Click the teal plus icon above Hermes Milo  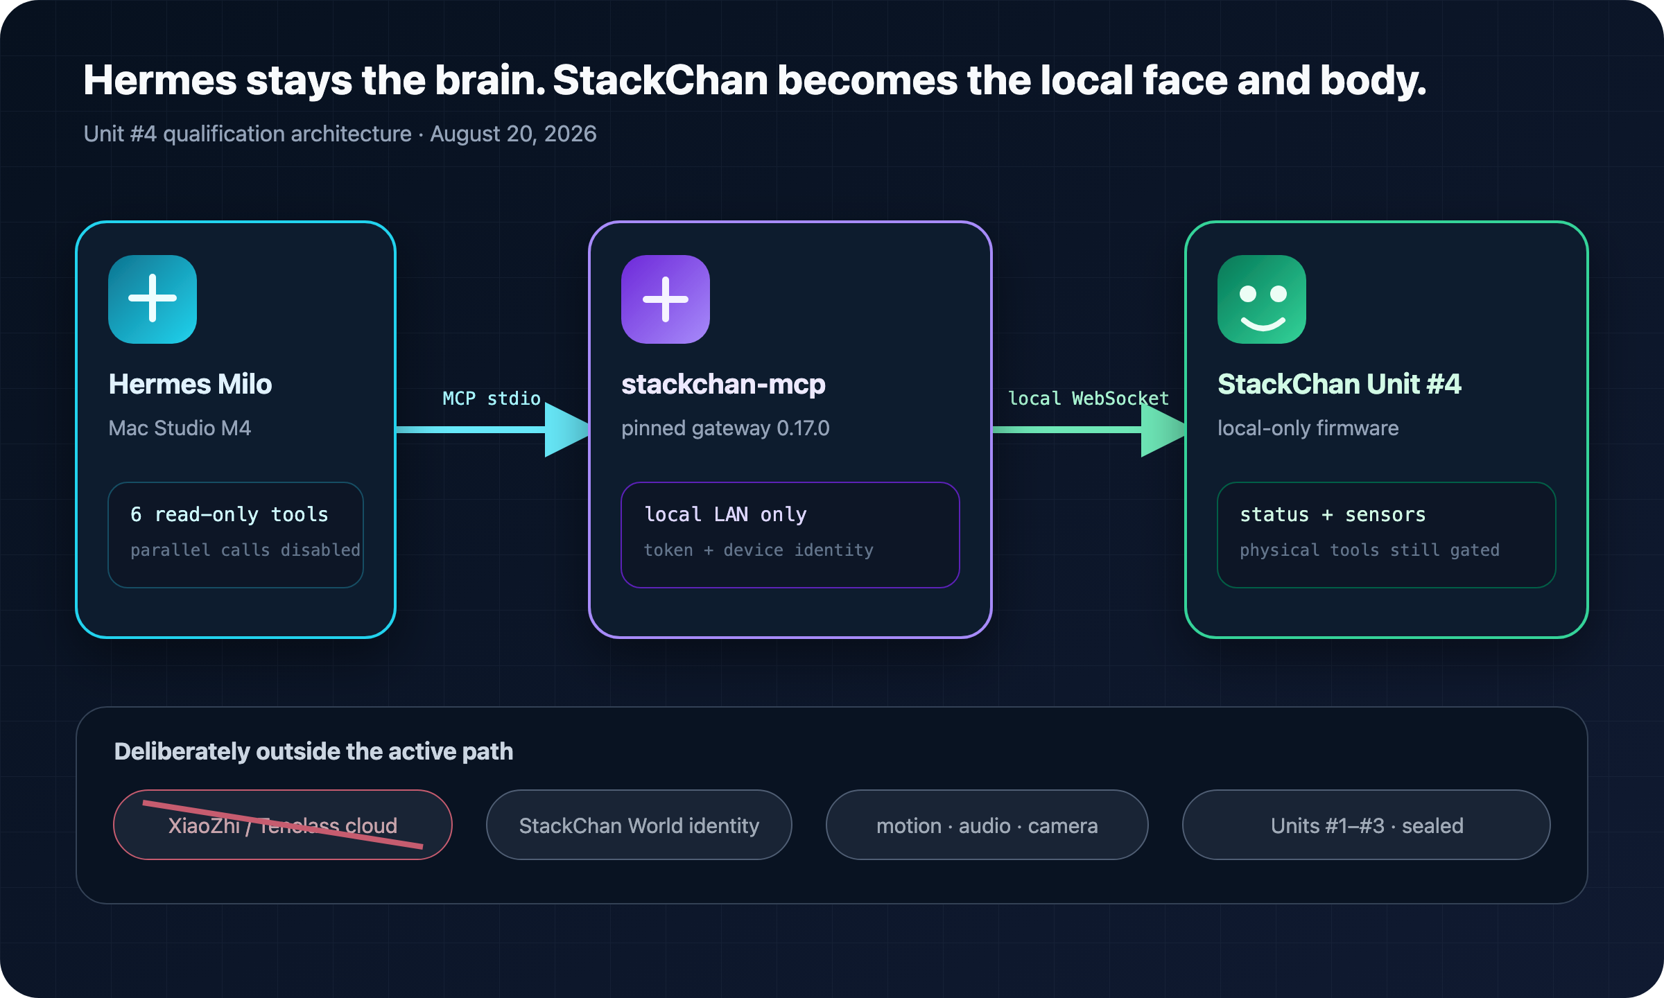pyautogui.click(x=153, y=299)
